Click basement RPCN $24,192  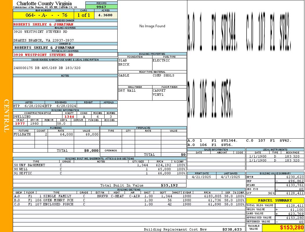tap(164, 165)
